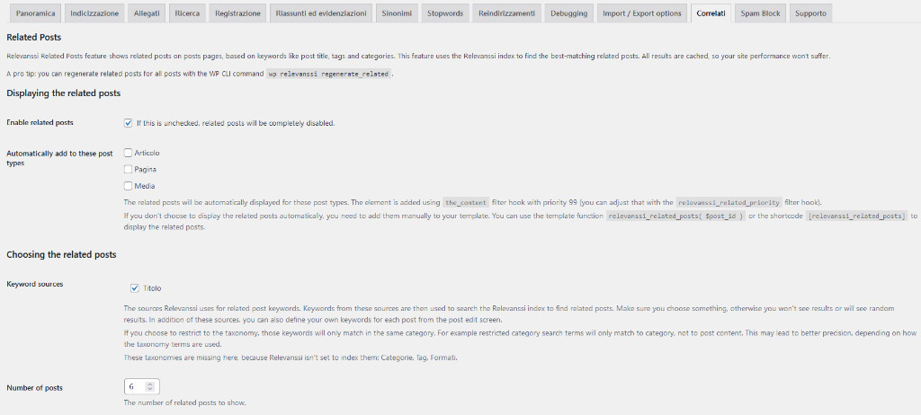The image size is (921, 415).
Task: Click the Number of posts stepper arrows
Action: pos(150,387)
